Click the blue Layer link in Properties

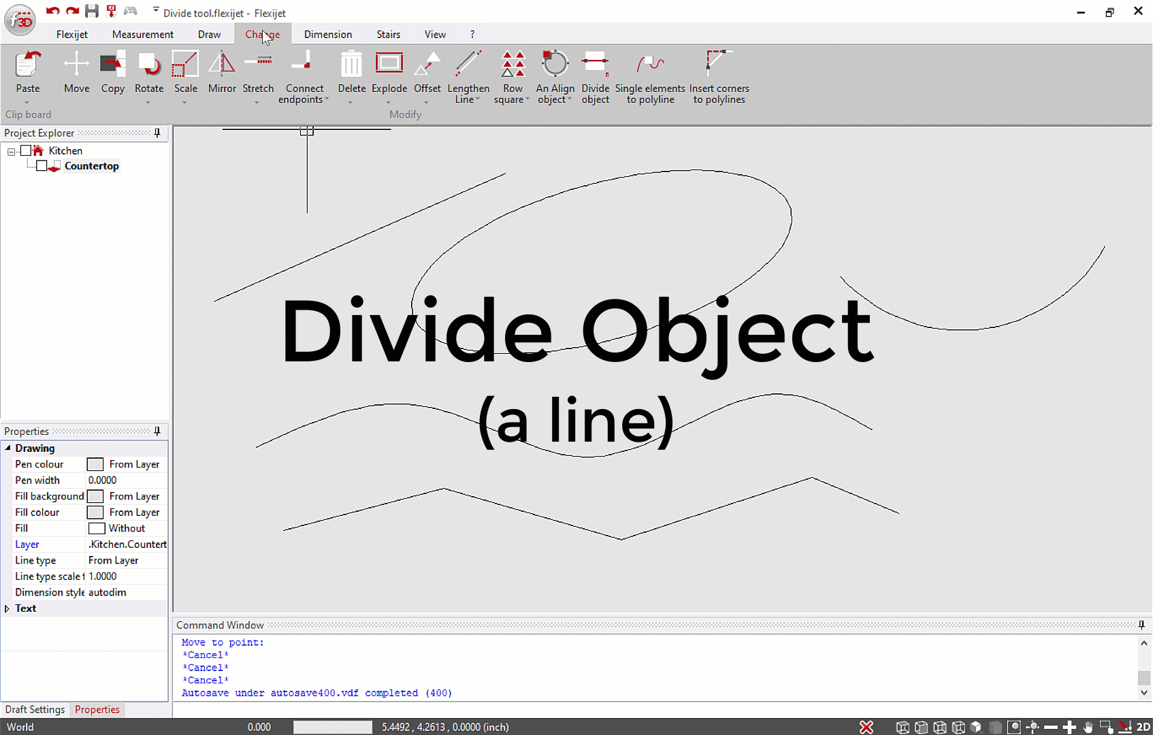[27, 544]
